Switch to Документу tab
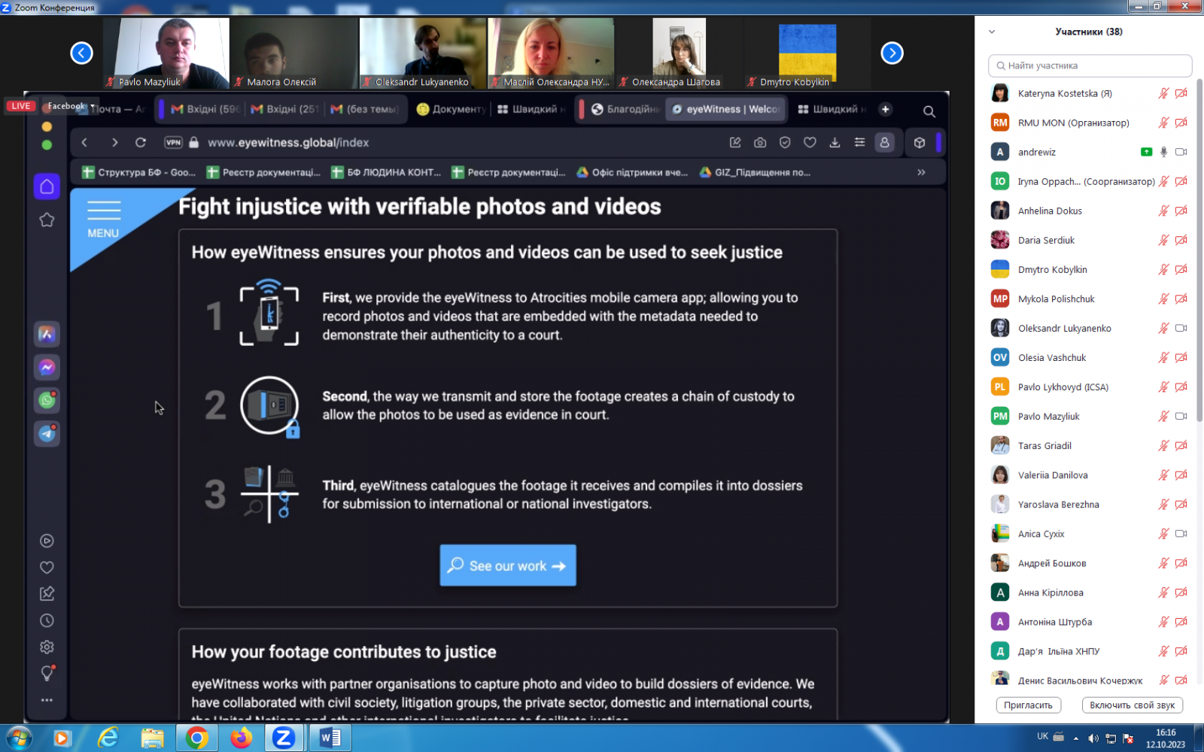The width and height of the screenshot is (1204, 752). coord(451,109)
